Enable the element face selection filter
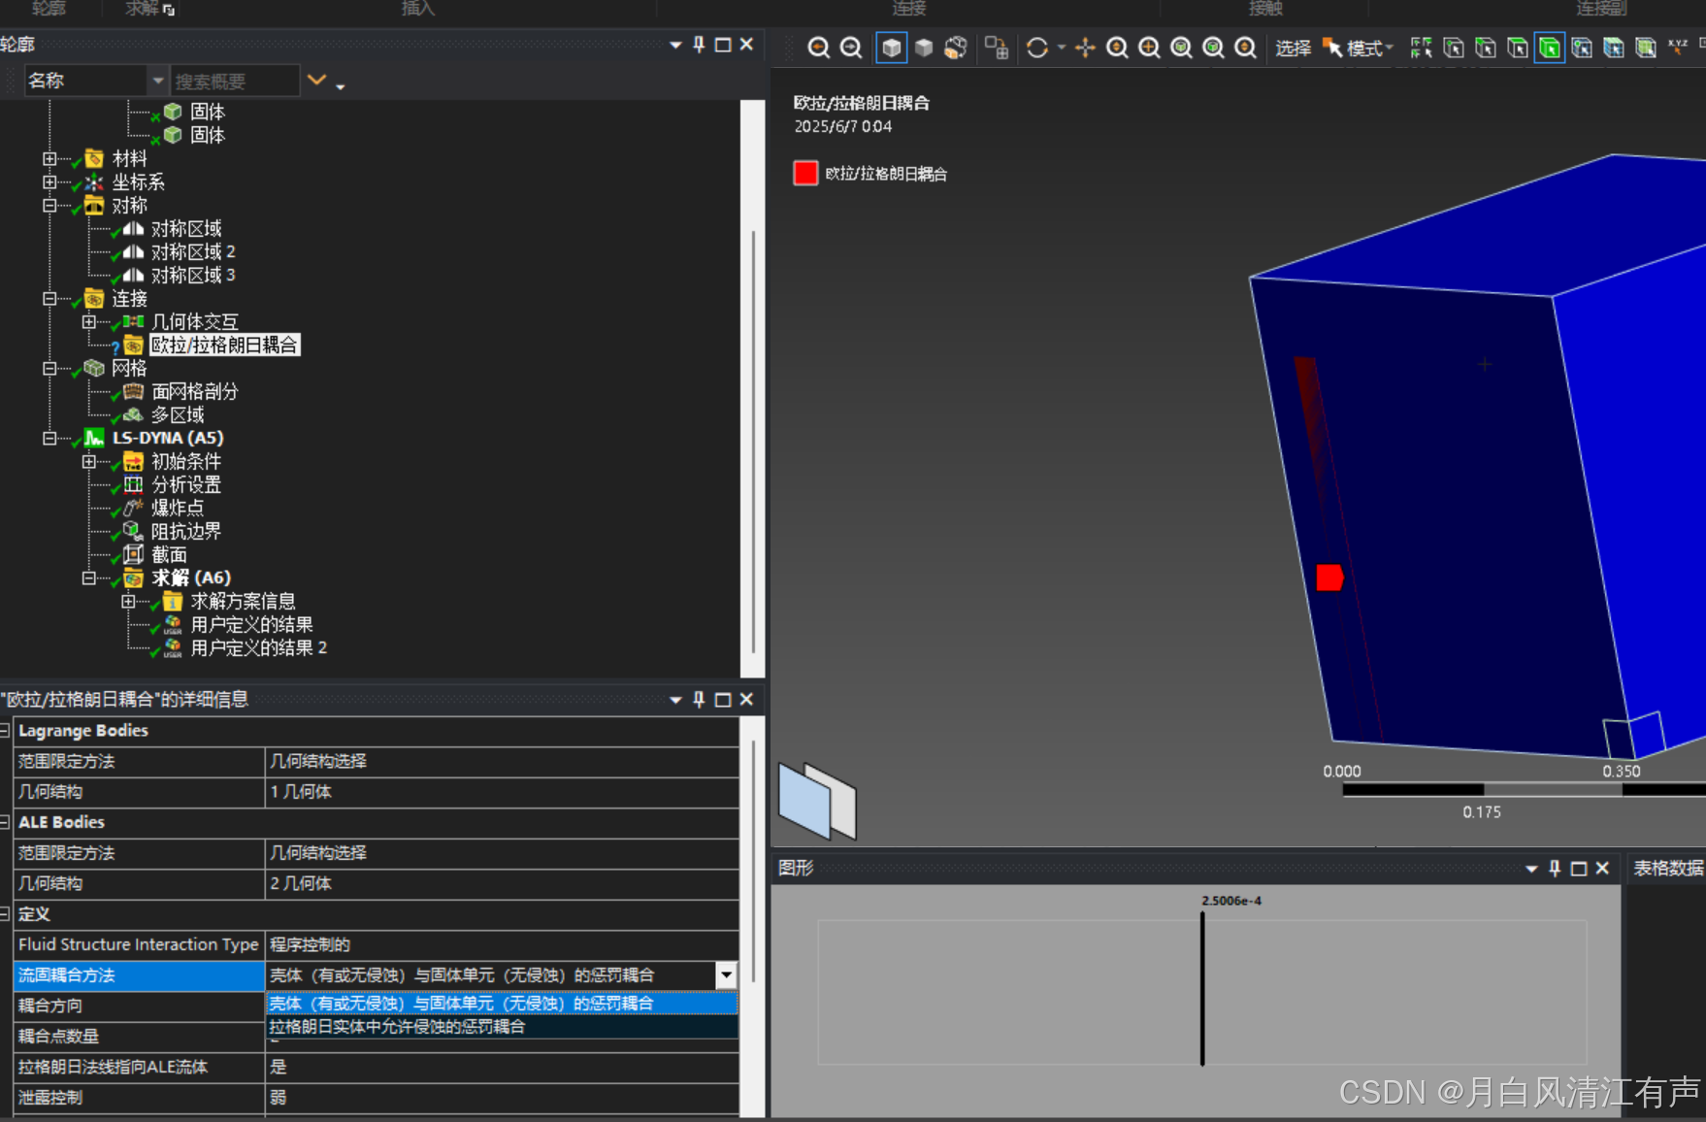This screenshot has height=1122, width=1706. 1614,48
